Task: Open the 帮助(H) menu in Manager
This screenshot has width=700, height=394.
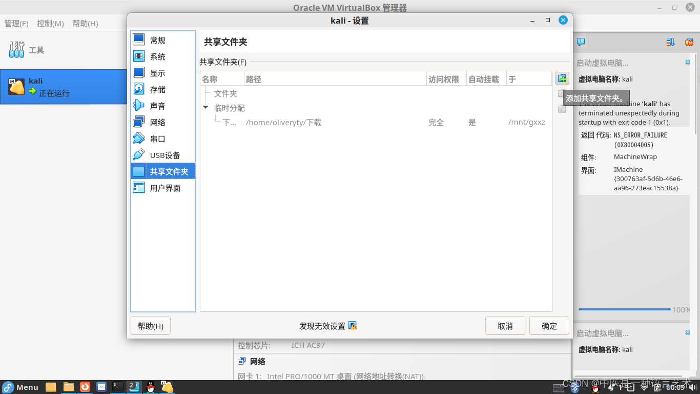Action: [85, 24]
